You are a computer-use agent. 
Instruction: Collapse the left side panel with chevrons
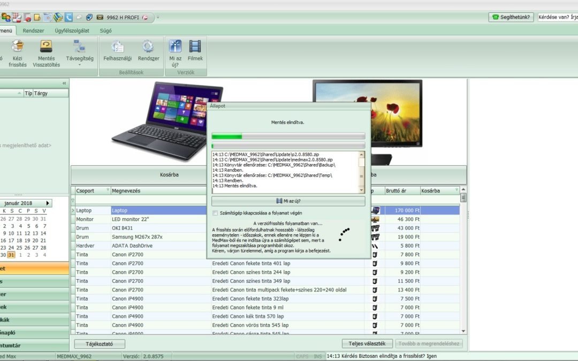[x=64, y=83]
